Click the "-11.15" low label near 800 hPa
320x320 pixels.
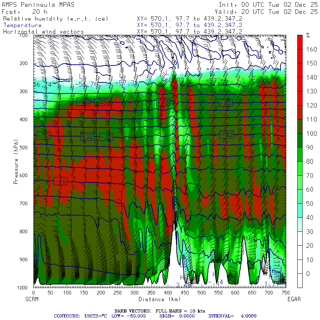coord(242,239)
